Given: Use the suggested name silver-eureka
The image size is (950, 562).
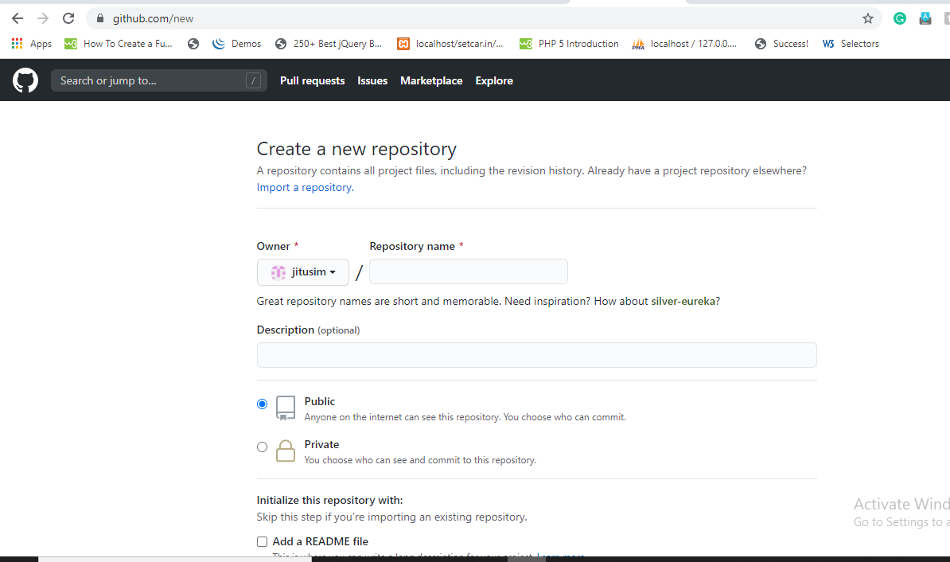Looking at the screenshot, I should click(x=683, y=302).
